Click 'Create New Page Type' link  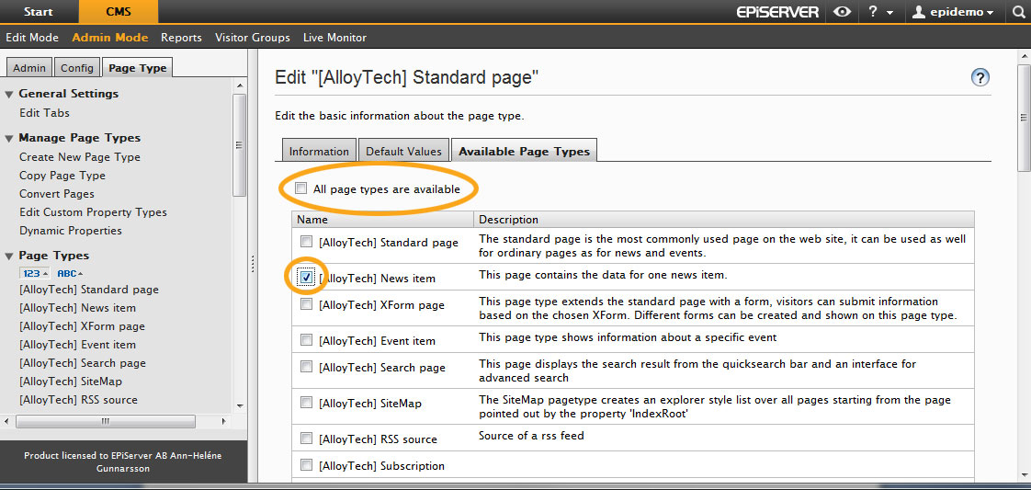click(x=80, y=157)
